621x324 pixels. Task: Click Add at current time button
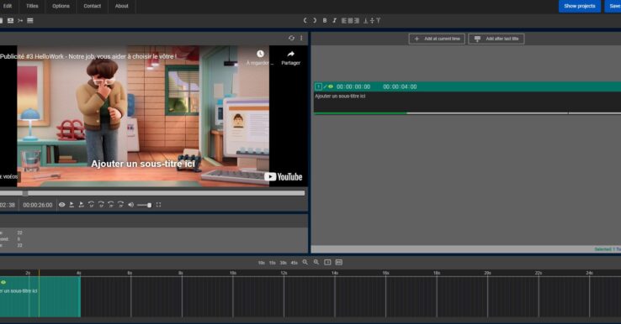point(437,39)
